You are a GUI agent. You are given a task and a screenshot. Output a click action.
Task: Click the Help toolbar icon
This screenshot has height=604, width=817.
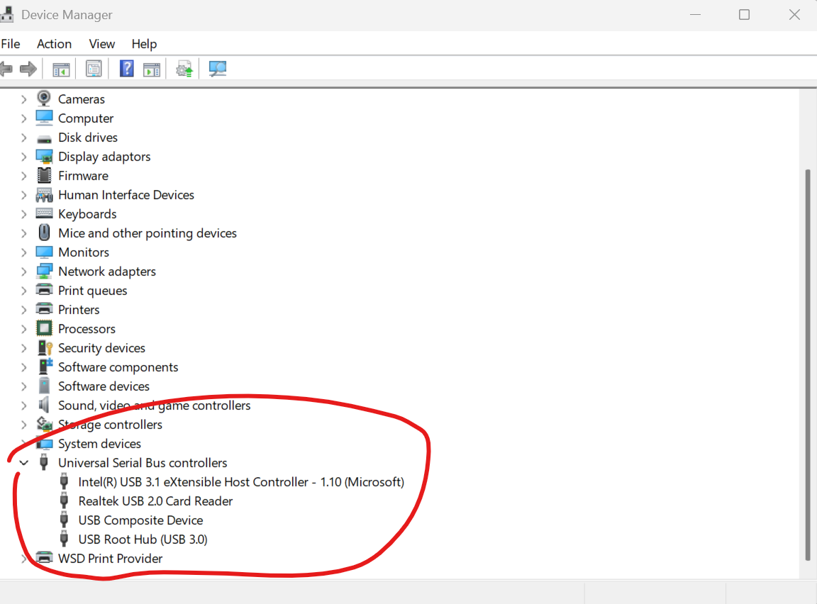(x=126, y=68)
